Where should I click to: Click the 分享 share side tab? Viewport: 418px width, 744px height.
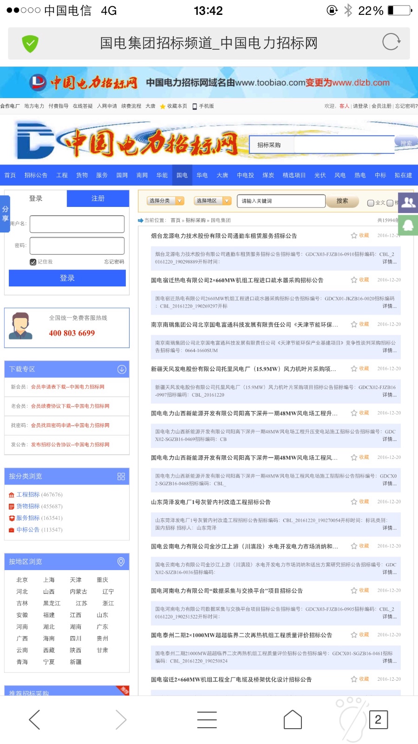tap(5, 213)
